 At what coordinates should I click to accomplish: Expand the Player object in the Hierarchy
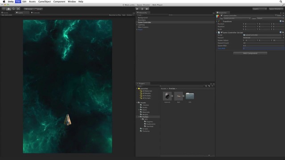[x=137, y=29]
